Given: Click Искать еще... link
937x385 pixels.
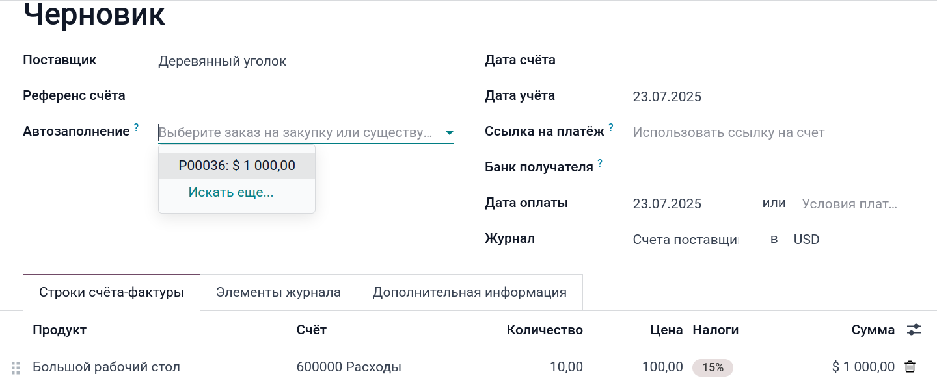Looking at the screenshot, I should click(x=231, y=192).
